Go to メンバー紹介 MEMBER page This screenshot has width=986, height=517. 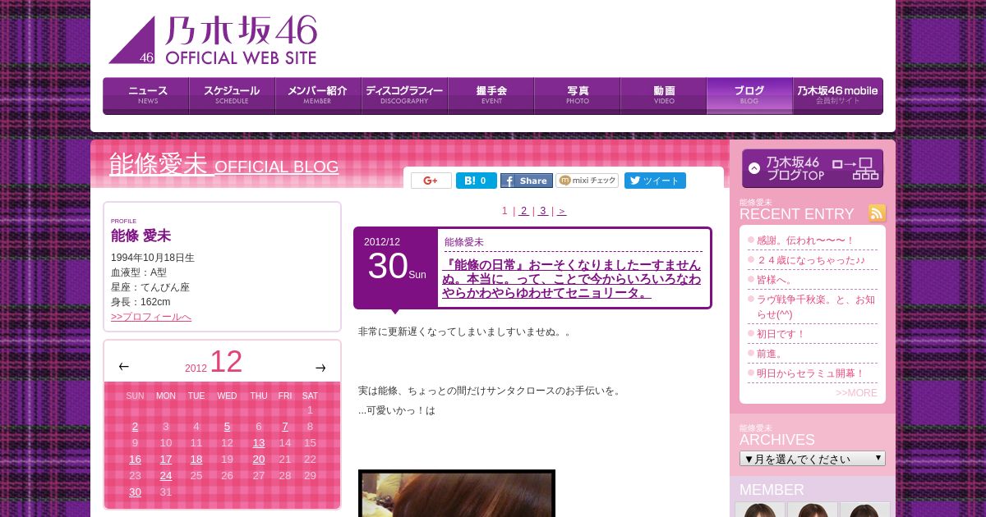click(318, 96)
